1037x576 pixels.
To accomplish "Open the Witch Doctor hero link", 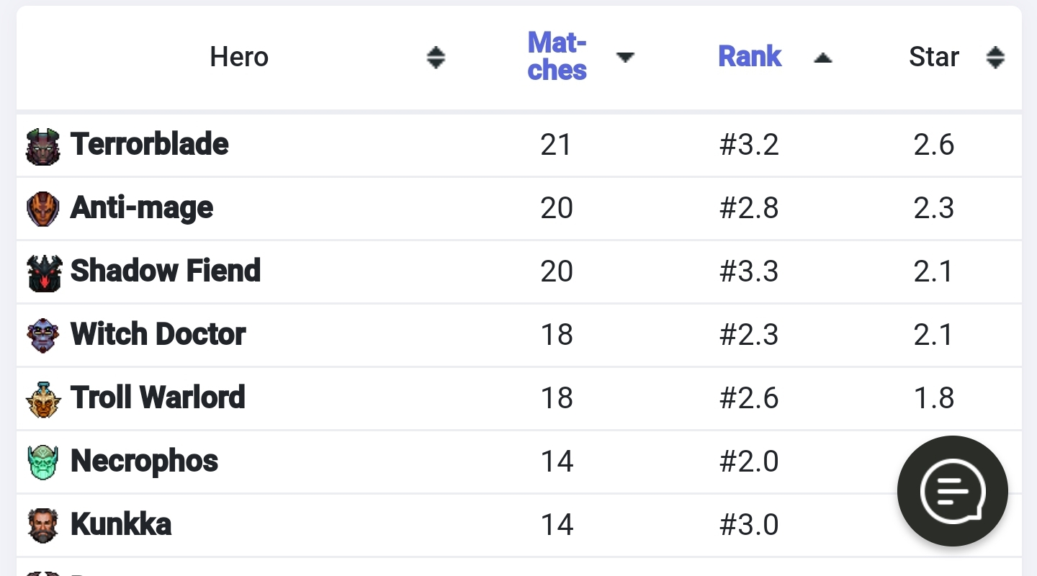I will [x=158, y=335].
